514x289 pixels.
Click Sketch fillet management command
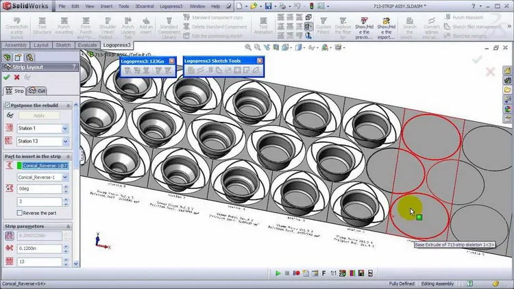point(472,27)
